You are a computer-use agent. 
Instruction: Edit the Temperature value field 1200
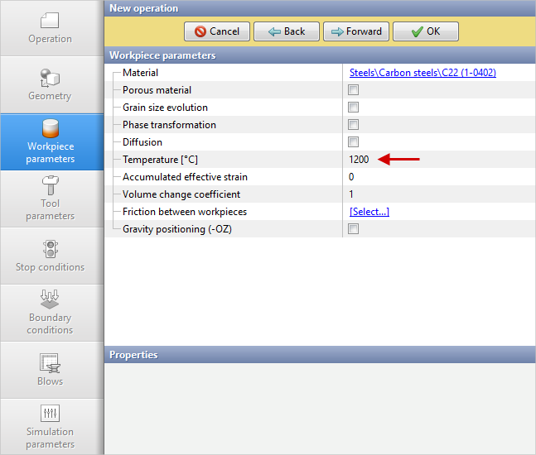360,160
